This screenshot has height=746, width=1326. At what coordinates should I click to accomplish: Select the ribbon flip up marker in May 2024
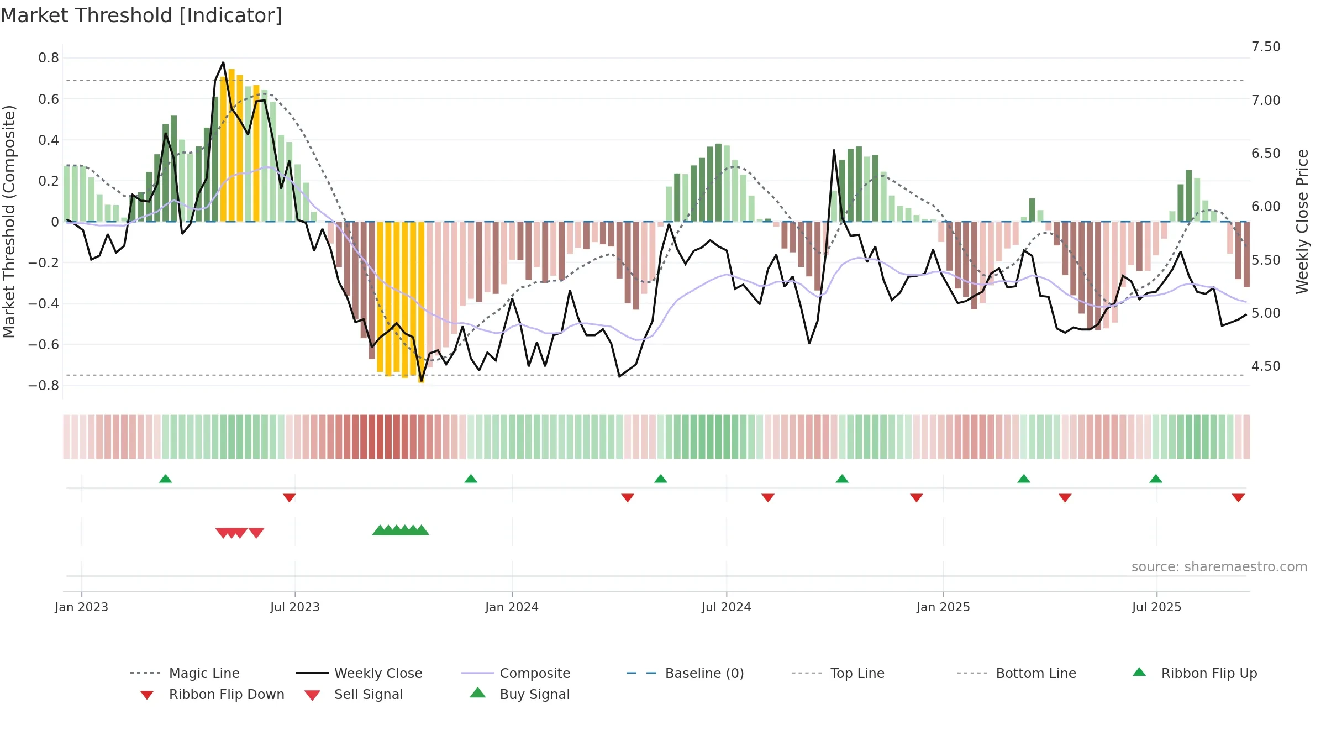point(661,479)
